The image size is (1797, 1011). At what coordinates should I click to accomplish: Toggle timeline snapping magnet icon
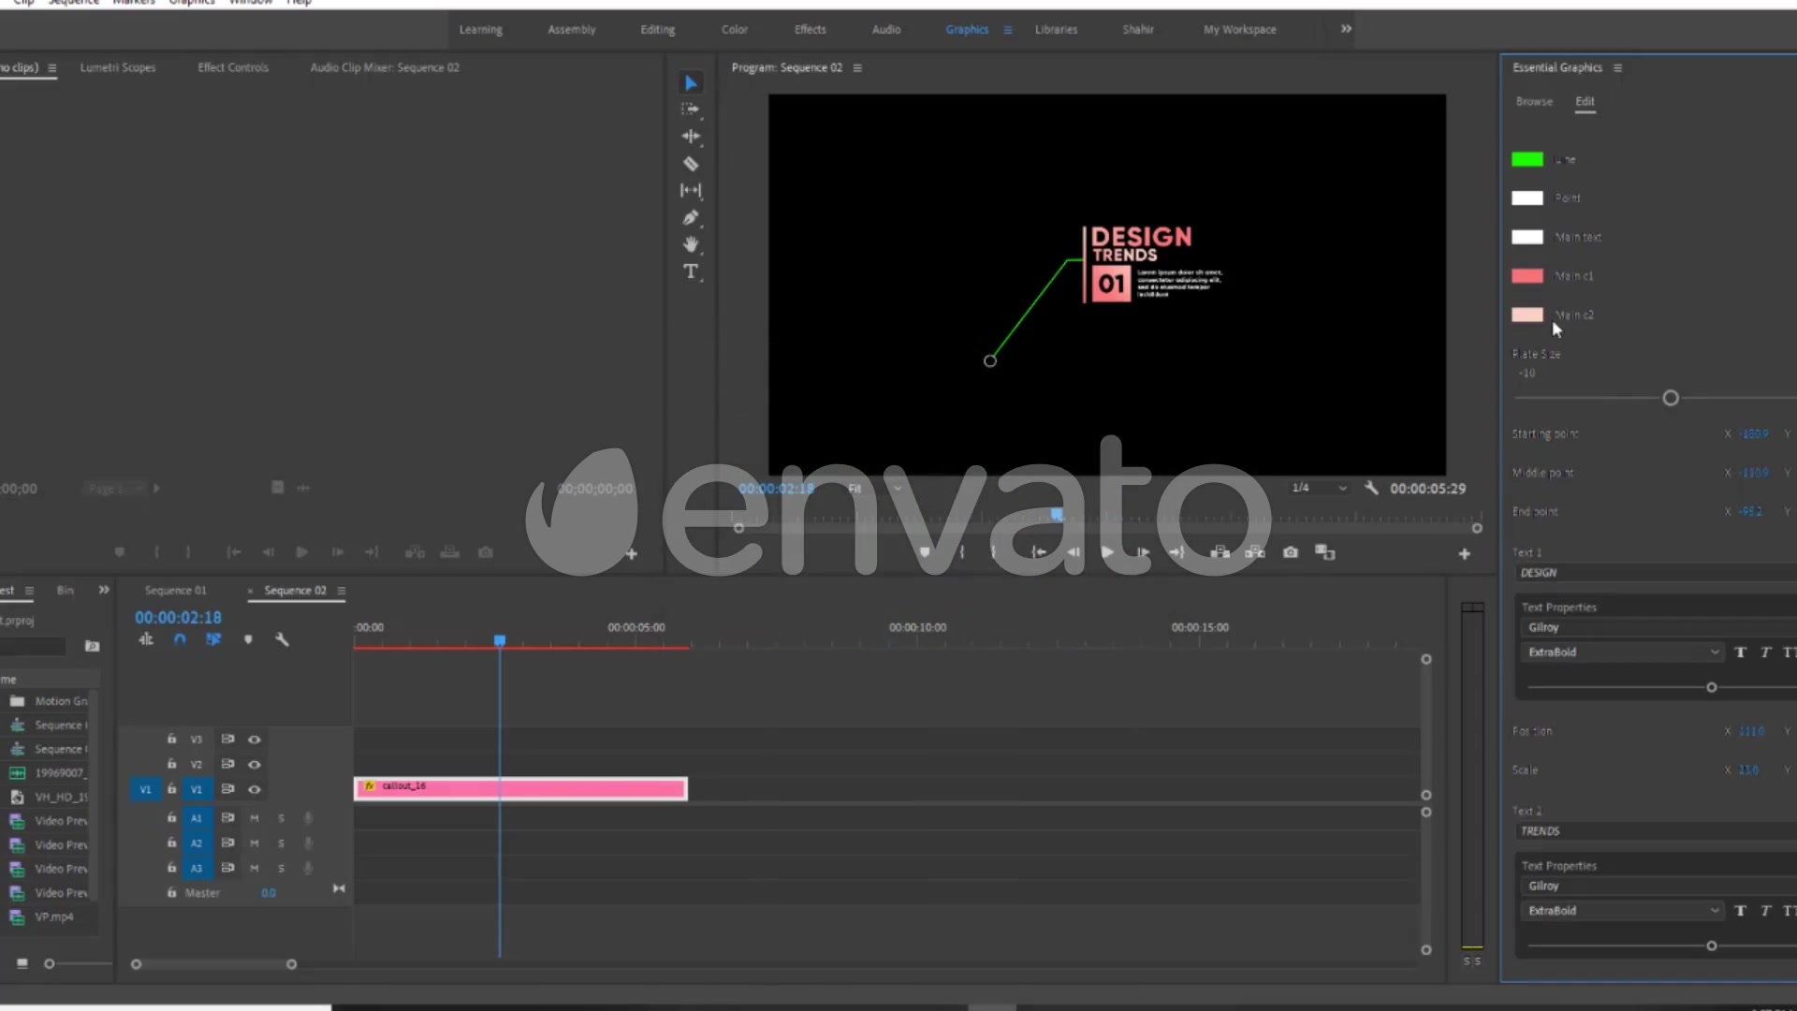[x=180, y=639]
